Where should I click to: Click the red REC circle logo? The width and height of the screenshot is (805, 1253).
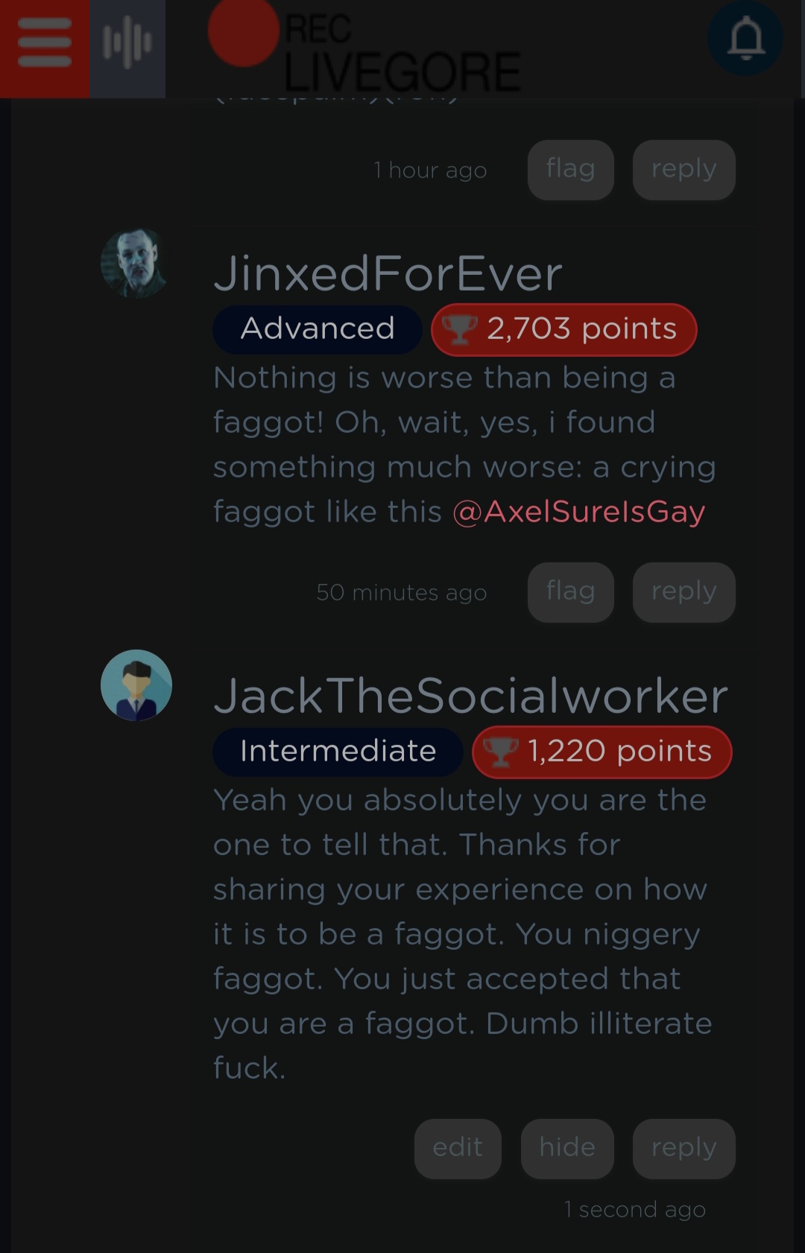[x=244, y=32]
